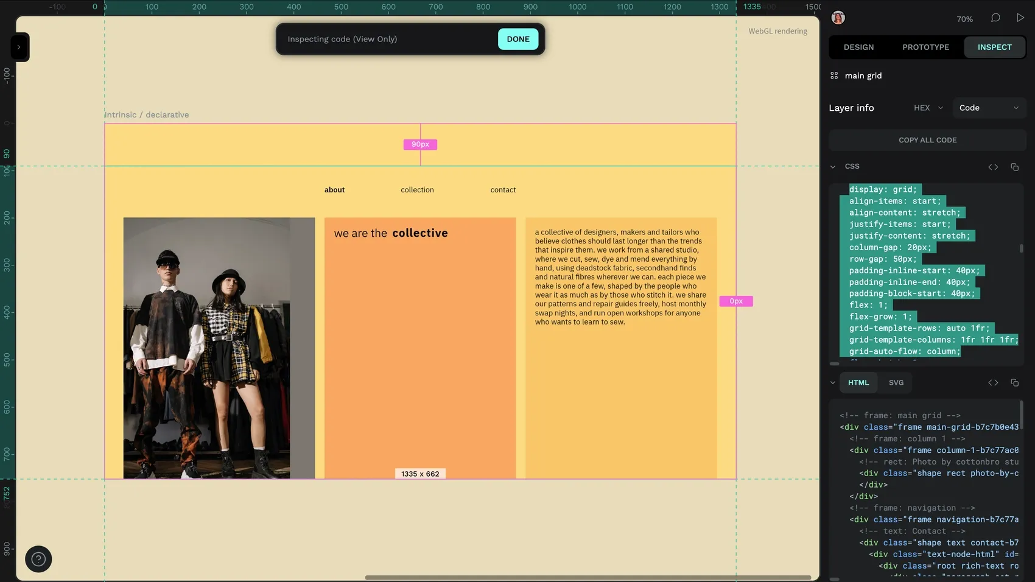Click the 'display: grid;' CSS line
The image size is (1035, 582).
click(x=882, y=189)
